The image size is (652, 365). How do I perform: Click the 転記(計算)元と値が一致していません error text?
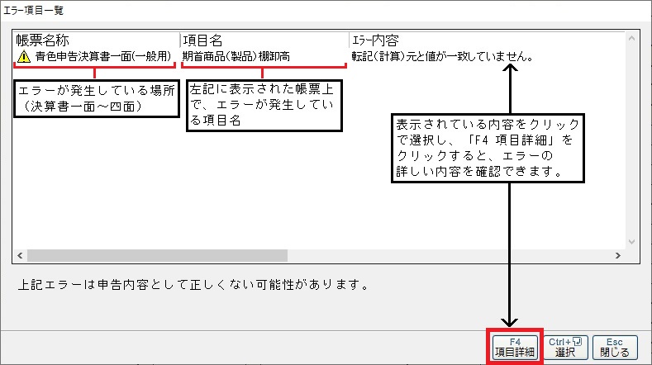(x=442, y=57)
